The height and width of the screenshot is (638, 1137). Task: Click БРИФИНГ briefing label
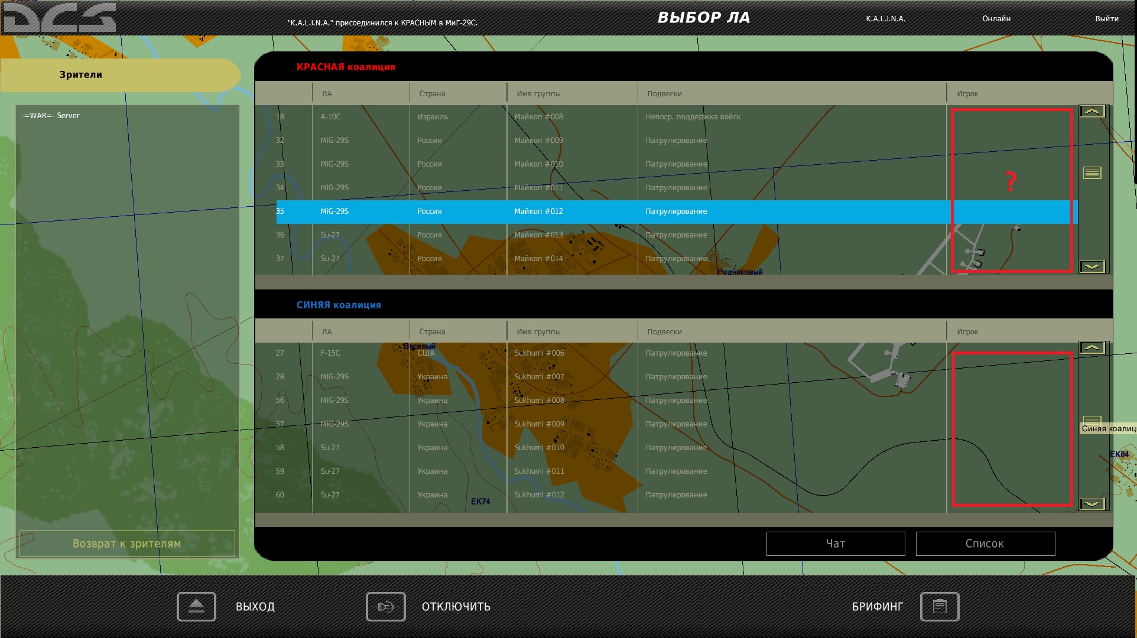coord(878,607)
